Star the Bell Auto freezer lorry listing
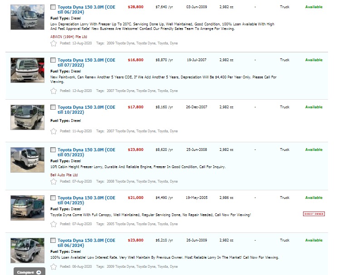This screenshot has height=275, width=338. pos(54,181)
